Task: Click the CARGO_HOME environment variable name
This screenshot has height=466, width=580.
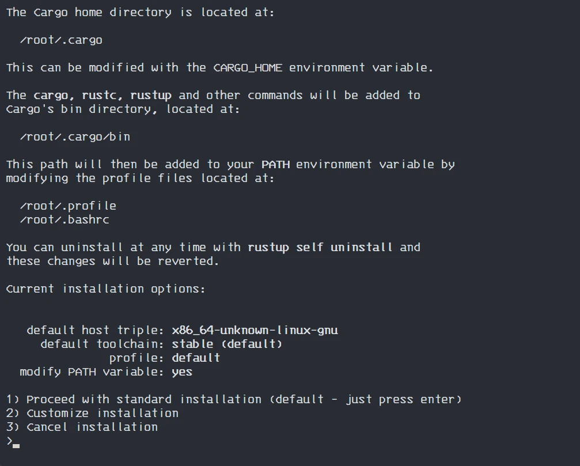Action: pos(248,68)
